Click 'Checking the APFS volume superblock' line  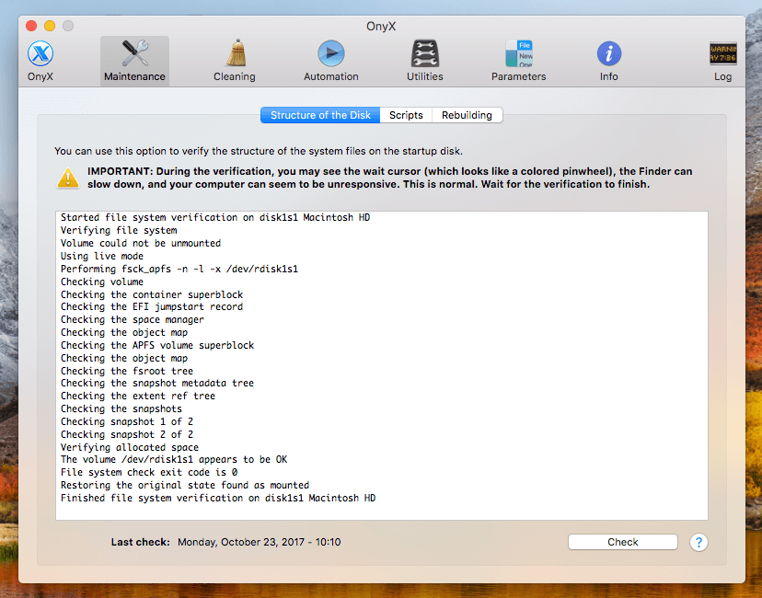click(157, 345)
